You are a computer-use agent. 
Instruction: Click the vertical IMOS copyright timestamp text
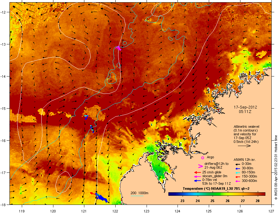276,167
